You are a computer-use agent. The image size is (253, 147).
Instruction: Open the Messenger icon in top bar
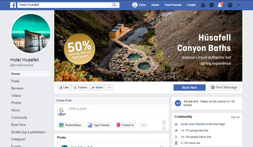(x=211, y=5)
